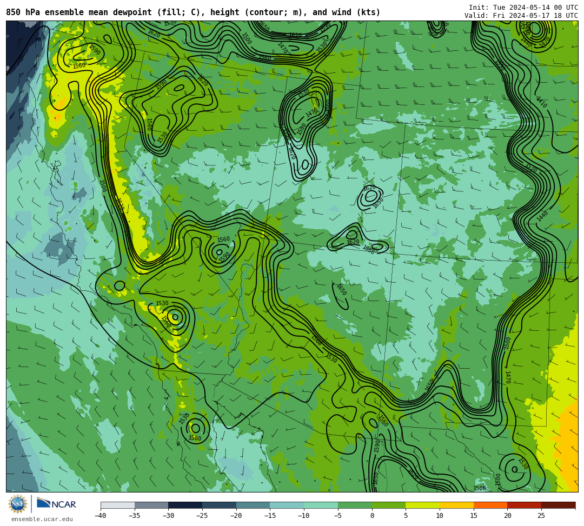Click the '-25' colorbar tick label
Screen dimensions: 584x526
(x=202, y=516)
